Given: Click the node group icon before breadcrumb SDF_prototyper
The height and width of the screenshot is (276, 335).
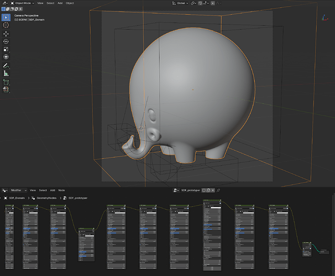Looking at the screenshot, I should tap(65, 198).
